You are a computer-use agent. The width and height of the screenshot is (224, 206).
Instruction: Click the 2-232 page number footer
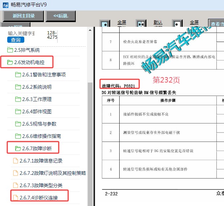pyautogui.click(x=111, y=194)
